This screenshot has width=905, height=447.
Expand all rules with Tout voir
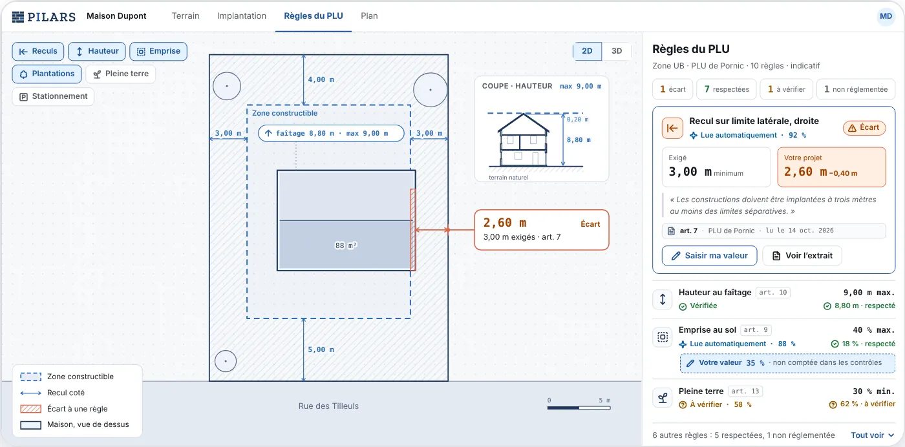[x=873, y=435]
